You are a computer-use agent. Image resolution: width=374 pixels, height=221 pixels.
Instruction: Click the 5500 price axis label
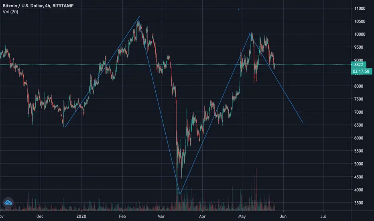(x=359, y=151)
